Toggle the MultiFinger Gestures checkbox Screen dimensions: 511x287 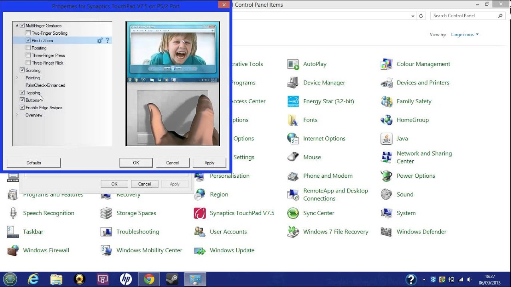point(22,26)
